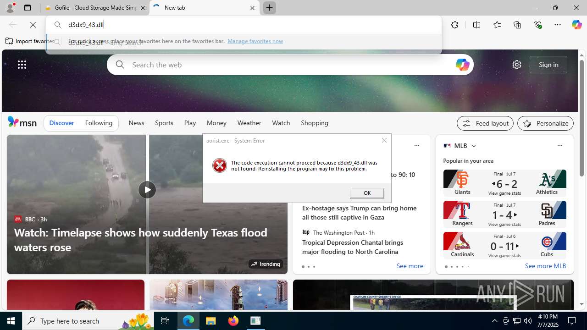Open File Explorer taskbar icon
Image resolution: width=587 pixels, height=330 pixels.
[x=211, y=321]
